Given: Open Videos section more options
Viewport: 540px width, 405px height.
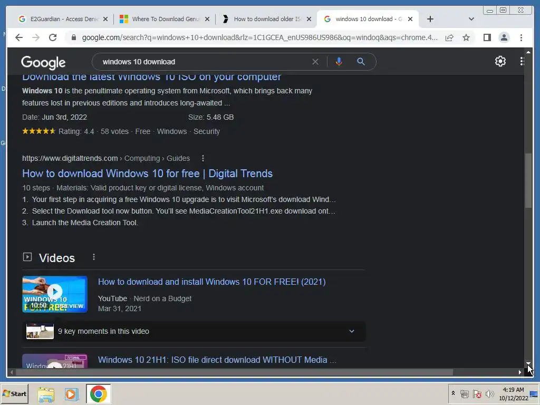Looking at the screenshot, I should [94, 257].
